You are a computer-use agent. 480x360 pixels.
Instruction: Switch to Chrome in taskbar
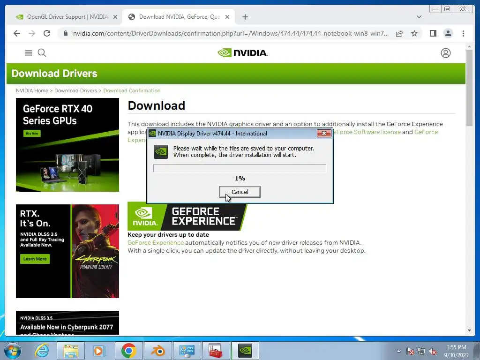(x=128, y=351)
